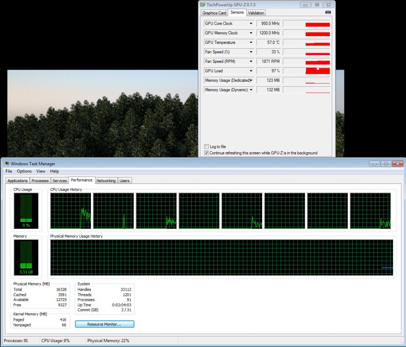Open GPU Temperature sensor dropdown

point(250,42)
